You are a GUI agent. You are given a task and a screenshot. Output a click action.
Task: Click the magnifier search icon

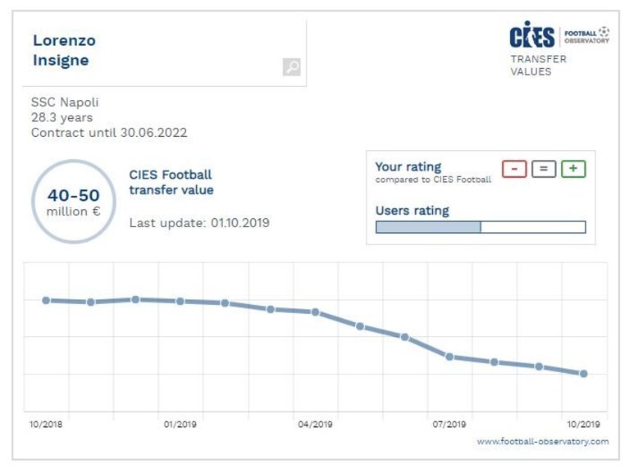click(292, 66)
